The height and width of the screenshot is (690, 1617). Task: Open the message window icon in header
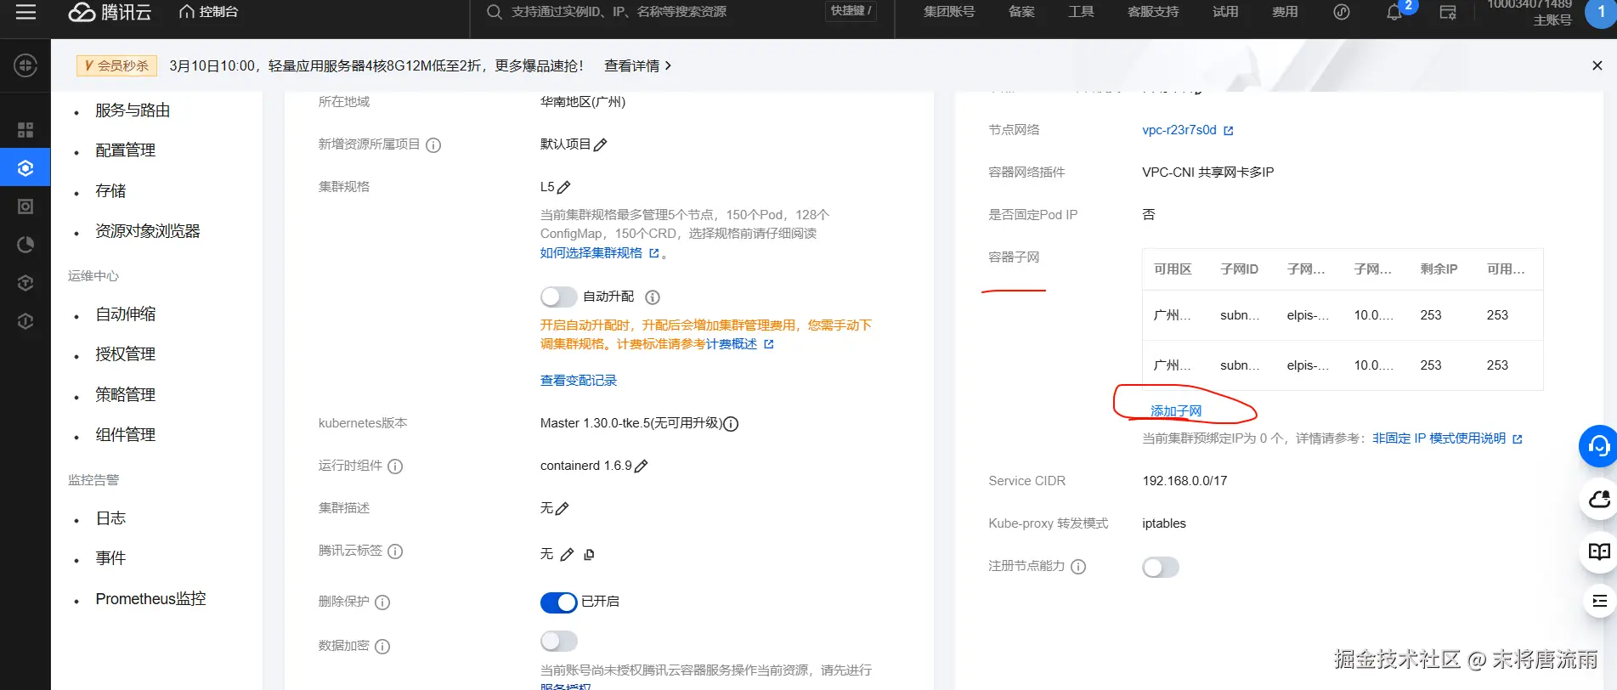[x=1448, y=13]
